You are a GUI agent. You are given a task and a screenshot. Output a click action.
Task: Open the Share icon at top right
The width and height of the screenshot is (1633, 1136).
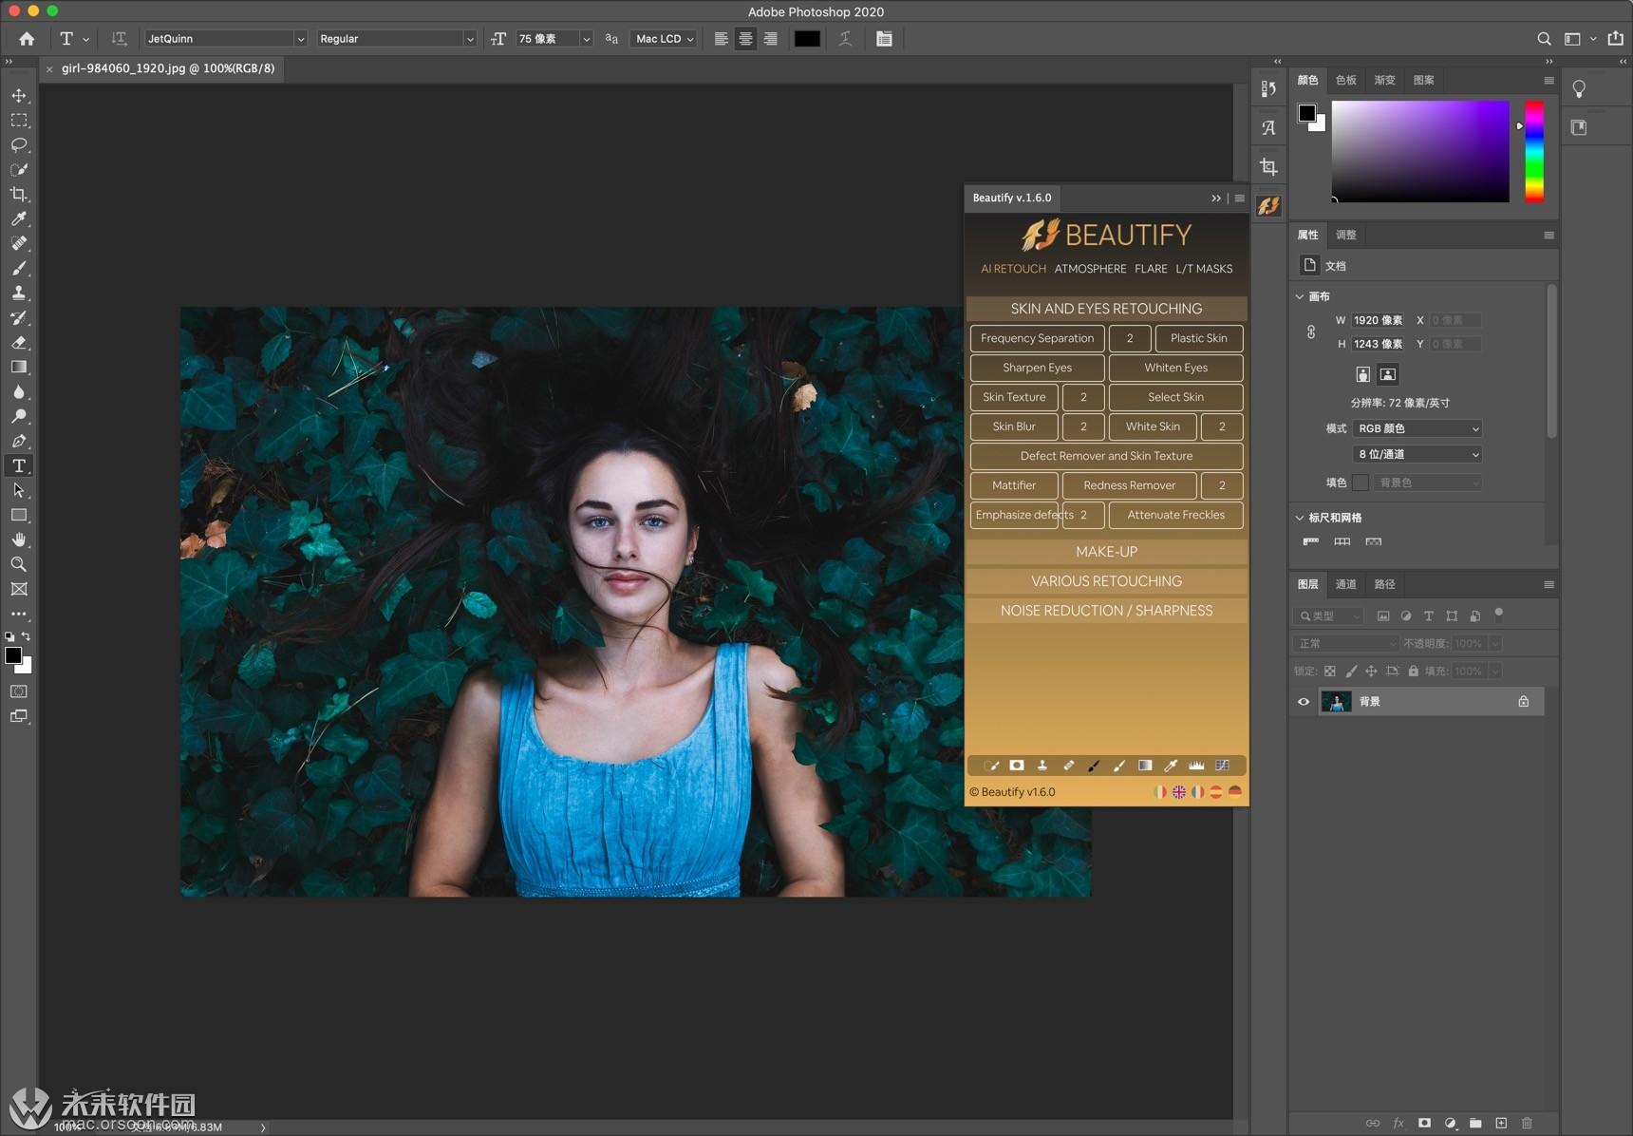[x=1616, y=39]
